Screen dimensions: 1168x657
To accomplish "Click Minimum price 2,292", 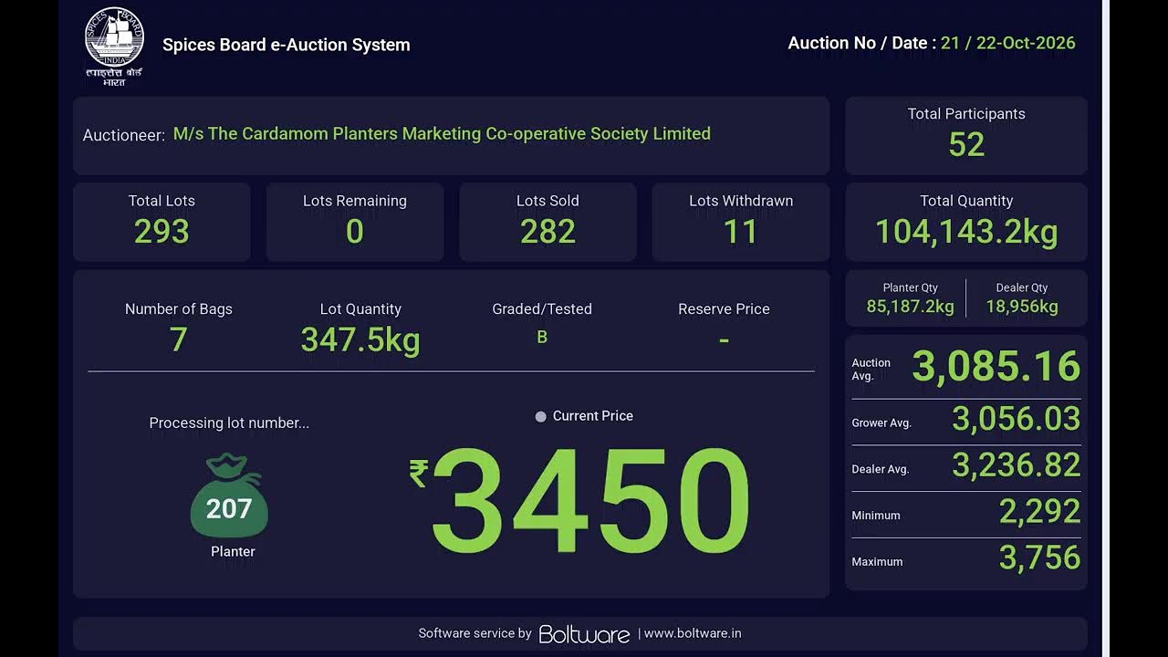I will tap(1040, 512).
